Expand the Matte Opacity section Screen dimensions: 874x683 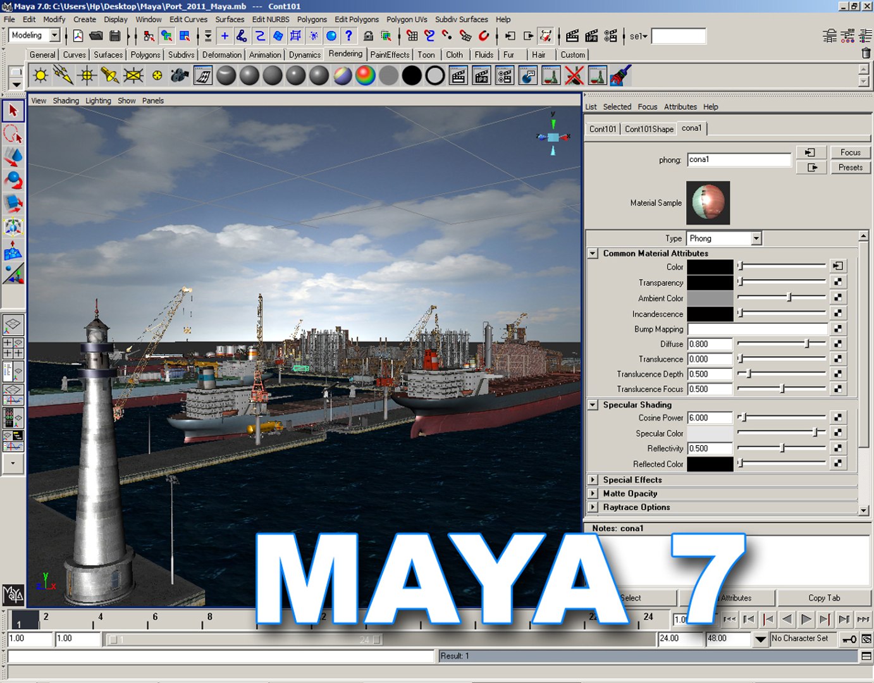[x=593, y=493]
